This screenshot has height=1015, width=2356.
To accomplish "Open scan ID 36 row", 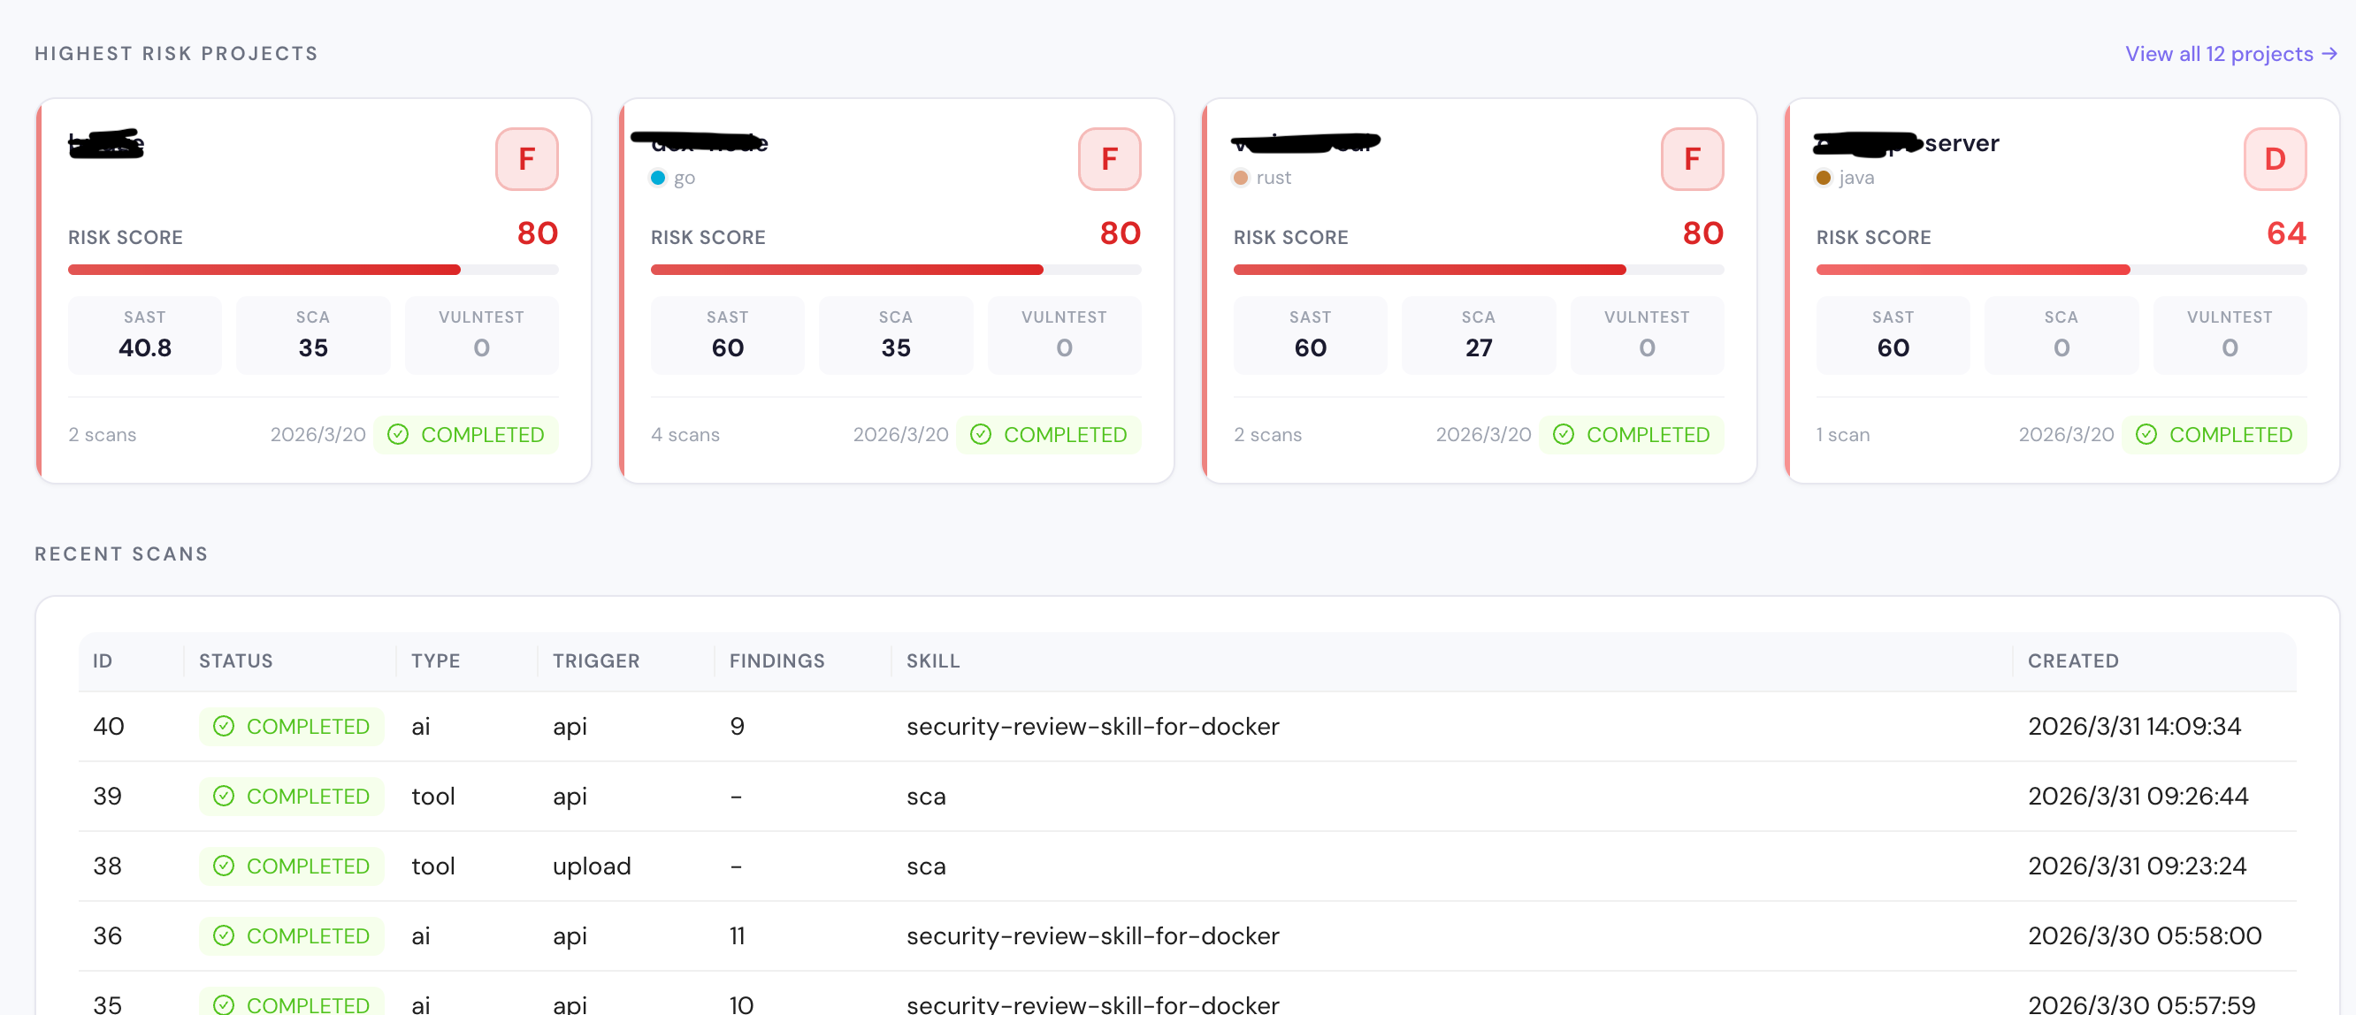I will click(1187, 935).
